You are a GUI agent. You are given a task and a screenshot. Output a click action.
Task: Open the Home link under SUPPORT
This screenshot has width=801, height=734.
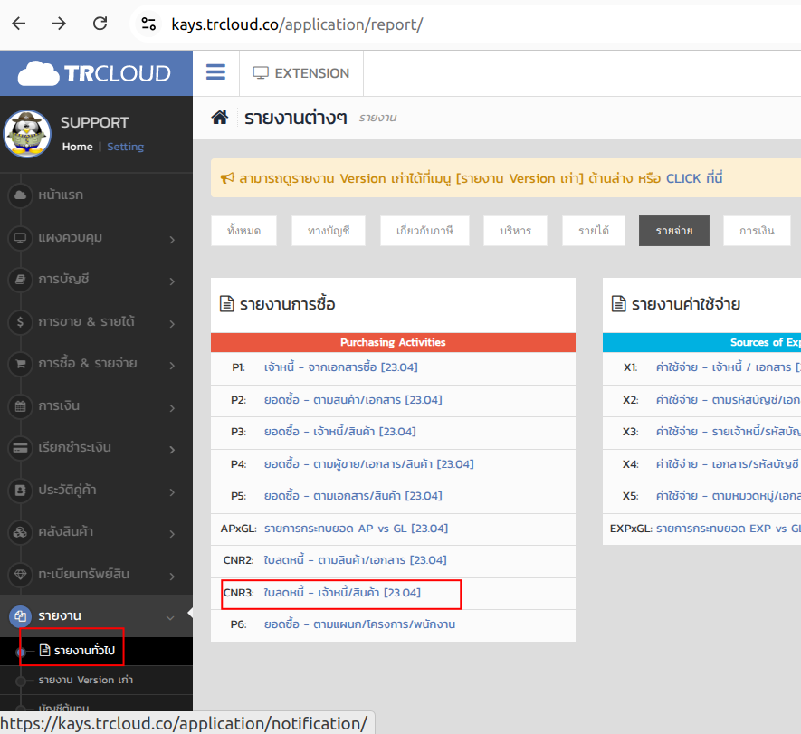click(x=77, y=147)
